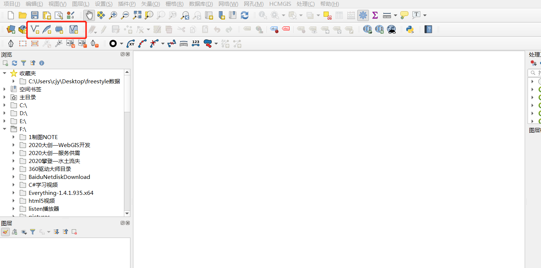Open the Data Source Manager
541x268 pixels.
pyautogui.click(x=11, y=29)
